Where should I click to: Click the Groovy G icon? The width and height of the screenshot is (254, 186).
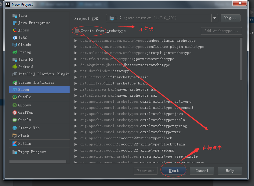coord(15,105)
